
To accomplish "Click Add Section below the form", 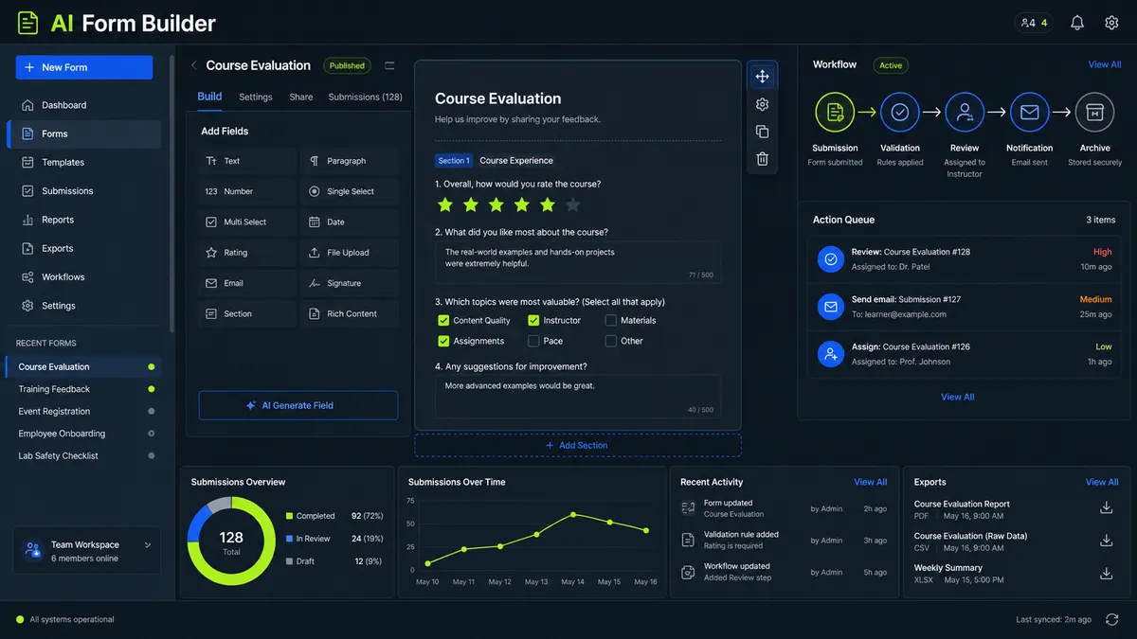I will click(x=578, y=445).
